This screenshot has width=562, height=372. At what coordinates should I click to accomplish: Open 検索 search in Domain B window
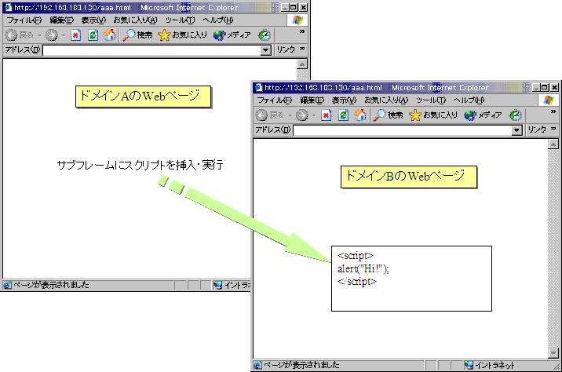tap(388, 115)
